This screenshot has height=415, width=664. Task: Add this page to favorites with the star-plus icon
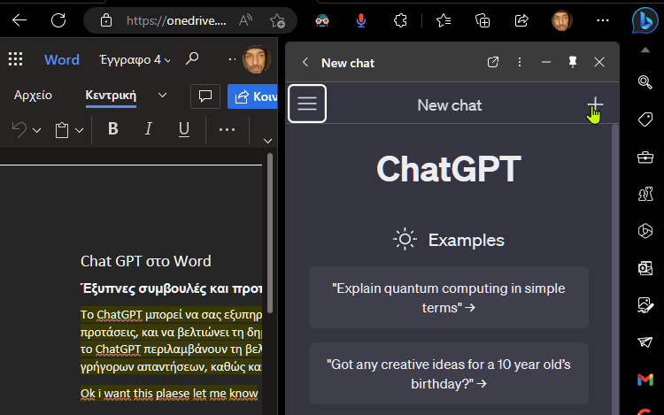click(277, 20)
